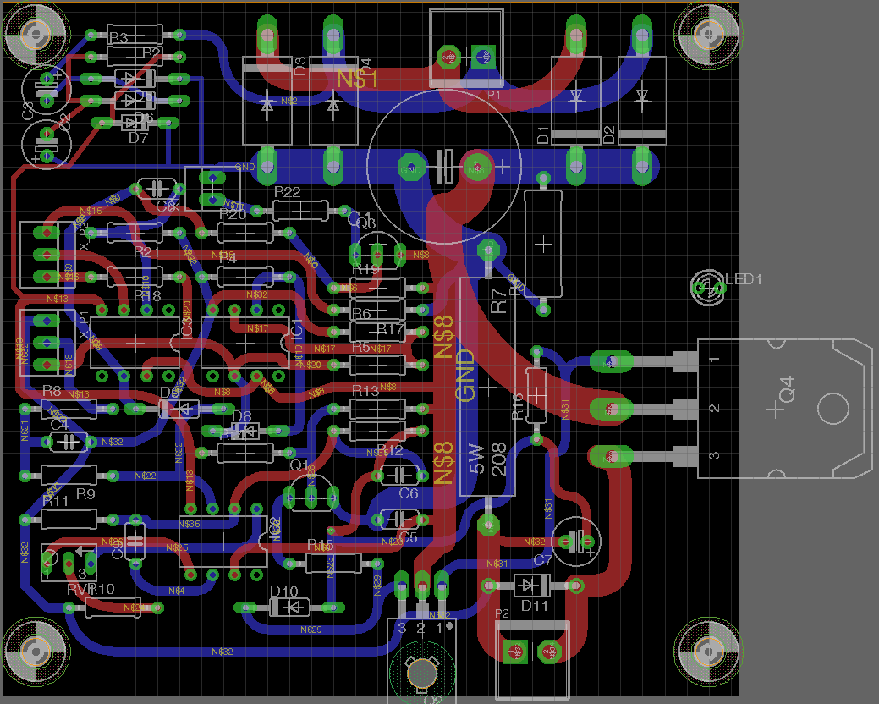Select the R18 resistor label
The width and height of the screenshot is (879, 704).
pos(147,295)
